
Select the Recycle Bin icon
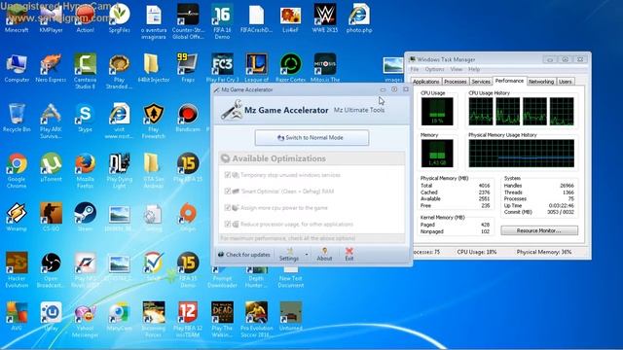point(17,118)
